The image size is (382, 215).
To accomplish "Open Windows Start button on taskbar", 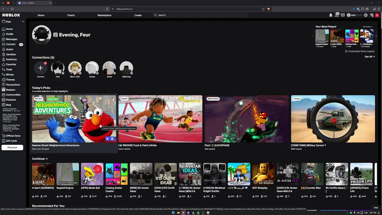I will coord(173,213).
